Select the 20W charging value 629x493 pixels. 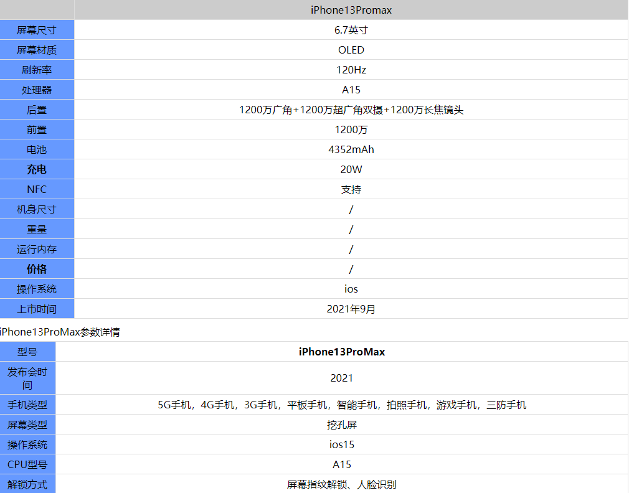pos(351,169)
